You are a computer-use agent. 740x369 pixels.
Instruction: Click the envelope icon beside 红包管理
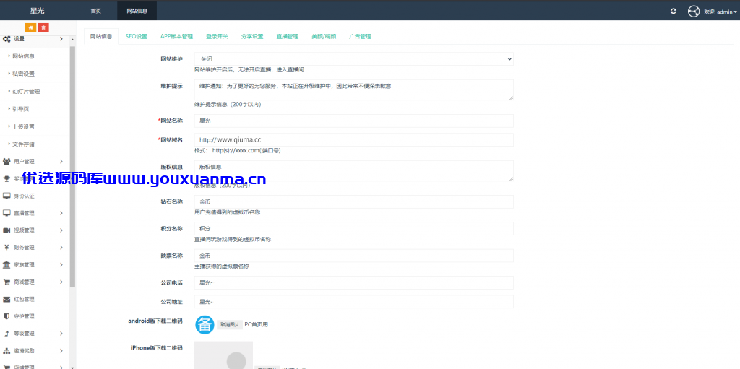coord(7,299)
